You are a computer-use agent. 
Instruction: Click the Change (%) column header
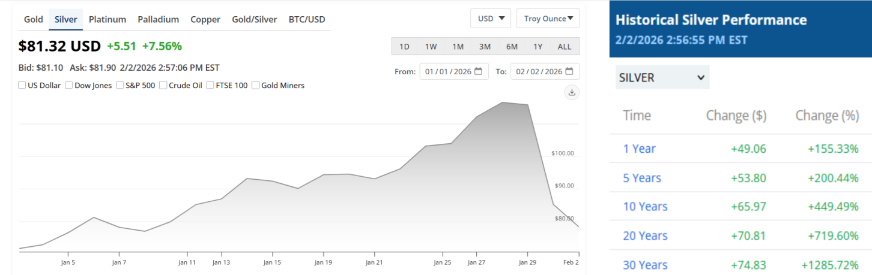pos(828,116)
